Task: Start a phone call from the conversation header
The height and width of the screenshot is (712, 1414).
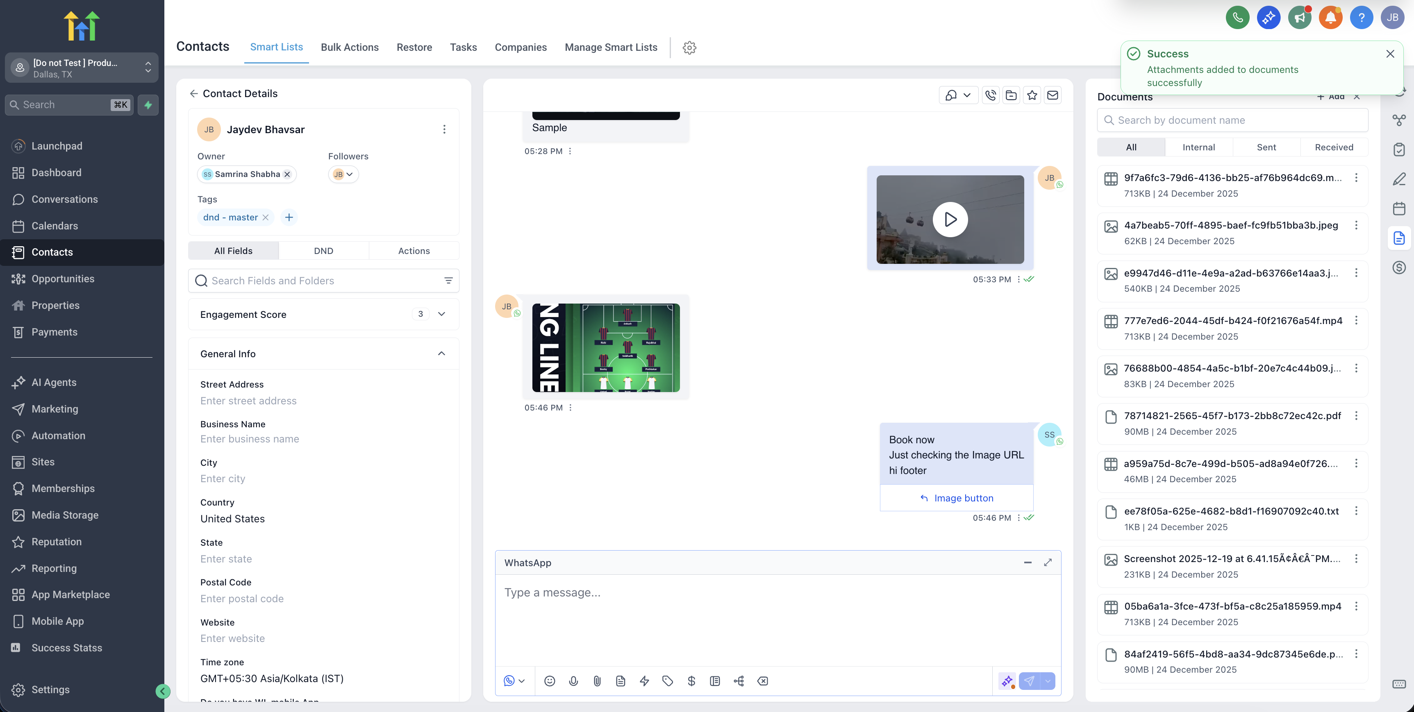Action: point(990,95)
